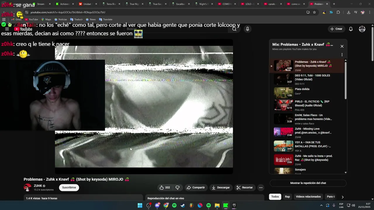Bookmark this page with the star icon

pos(314,12)
